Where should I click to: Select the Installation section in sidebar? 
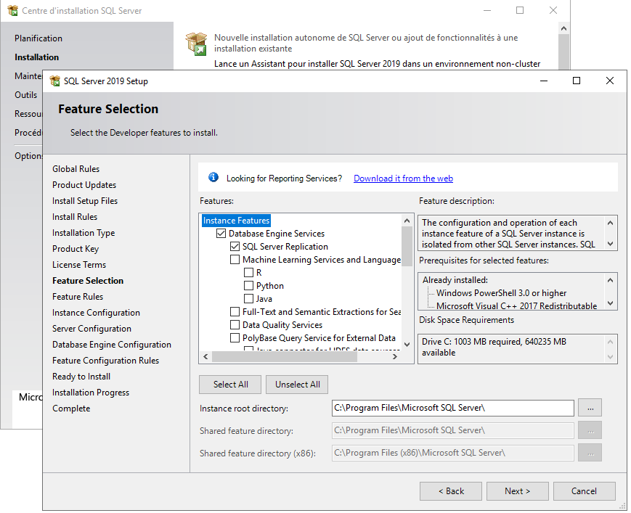coord(37,57)
